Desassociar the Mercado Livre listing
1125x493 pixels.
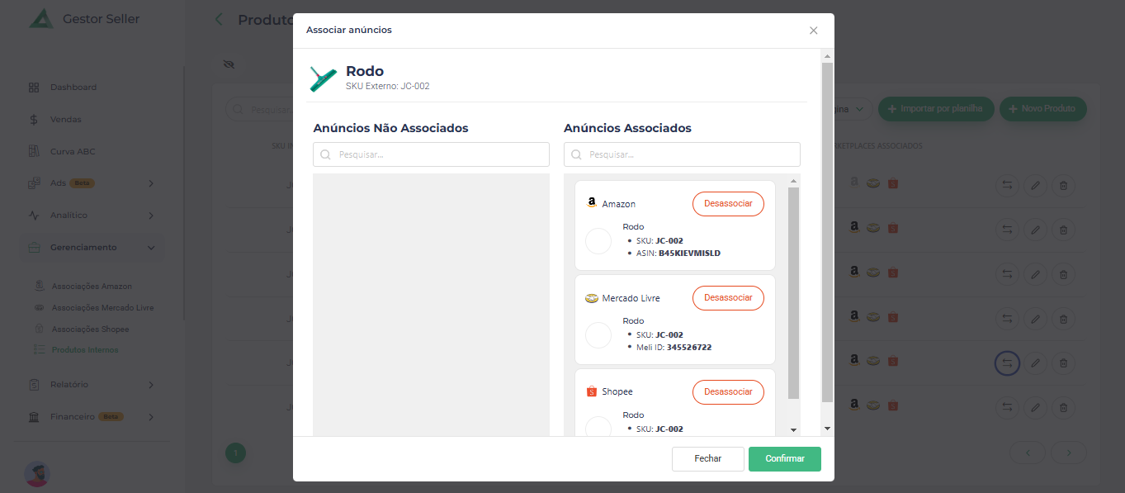[x=727, y=298]
